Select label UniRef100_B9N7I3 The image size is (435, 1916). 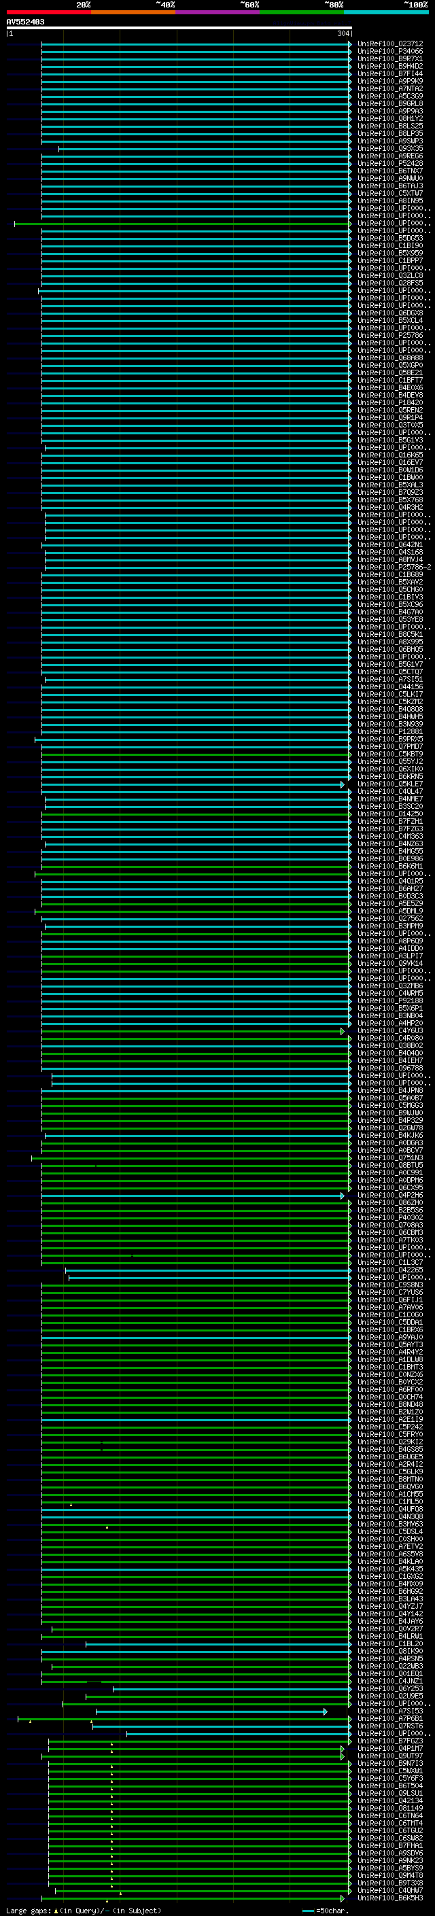390,1764
